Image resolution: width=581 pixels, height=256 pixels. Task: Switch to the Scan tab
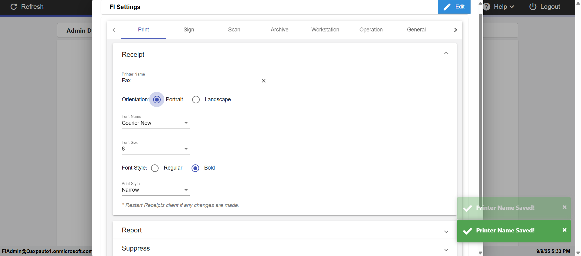(234, 30)
